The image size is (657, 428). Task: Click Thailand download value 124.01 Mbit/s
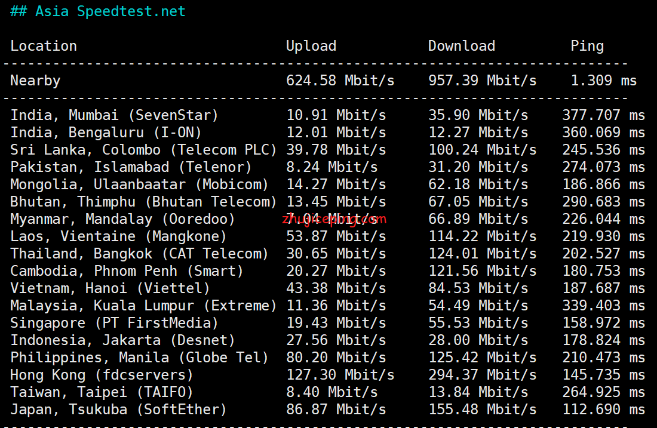pos(482,254)
